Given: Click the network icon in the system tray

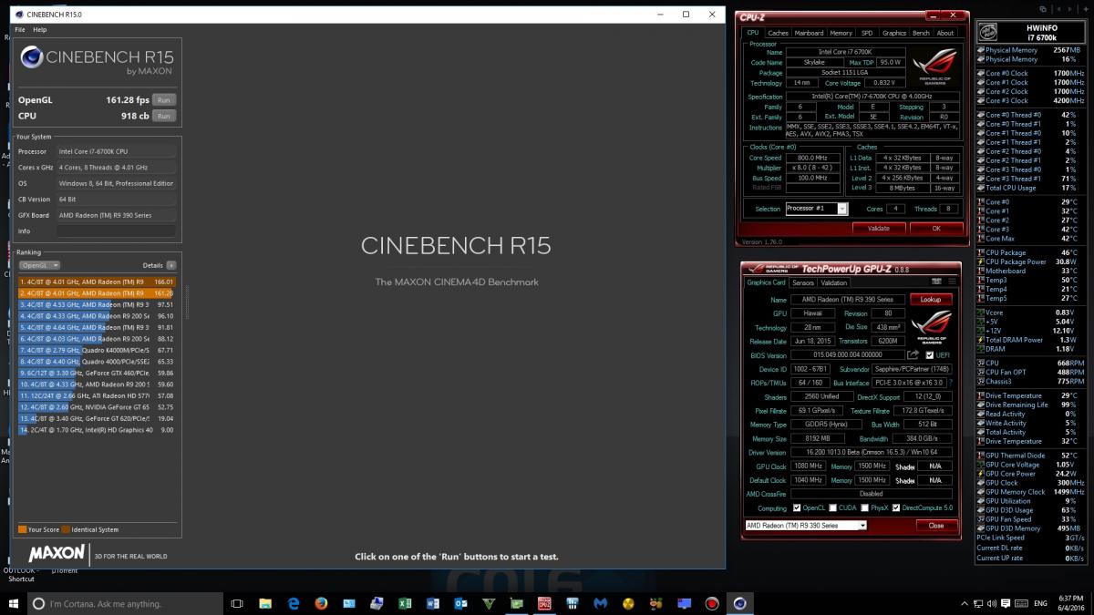Looking at the screenshot, I should 977,603.
